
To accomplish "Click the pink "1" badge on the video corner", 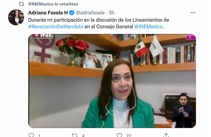I will point(190,37).
